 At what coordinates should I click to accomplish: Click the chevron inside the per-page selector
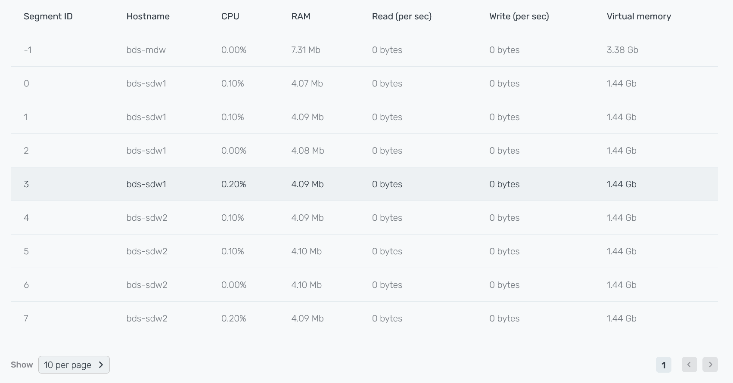point(101,364)
